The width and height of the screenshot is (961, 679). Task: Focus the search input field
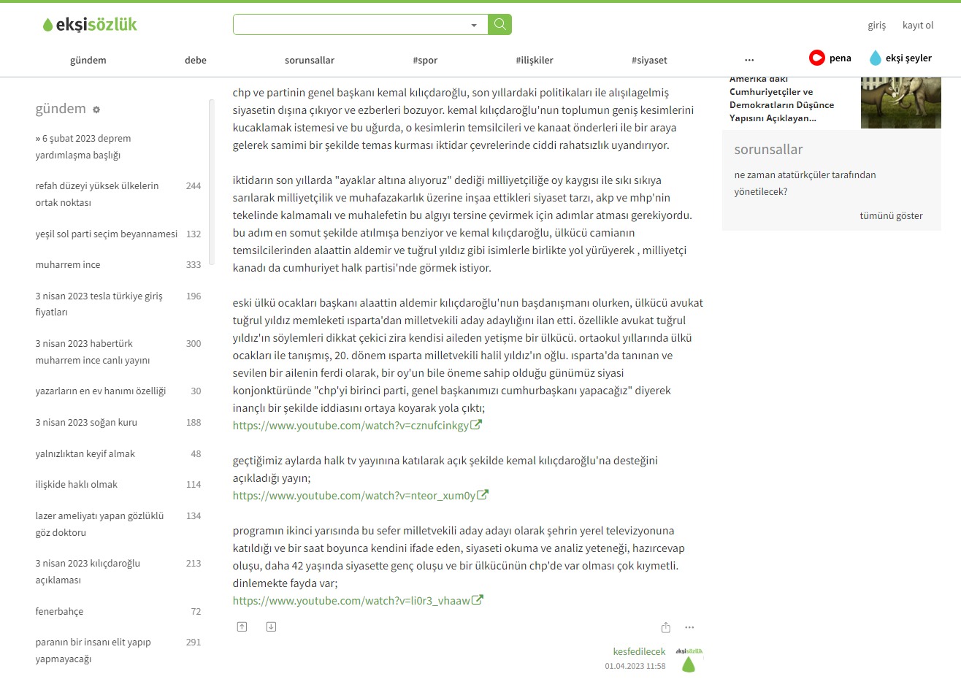[351, 25]
